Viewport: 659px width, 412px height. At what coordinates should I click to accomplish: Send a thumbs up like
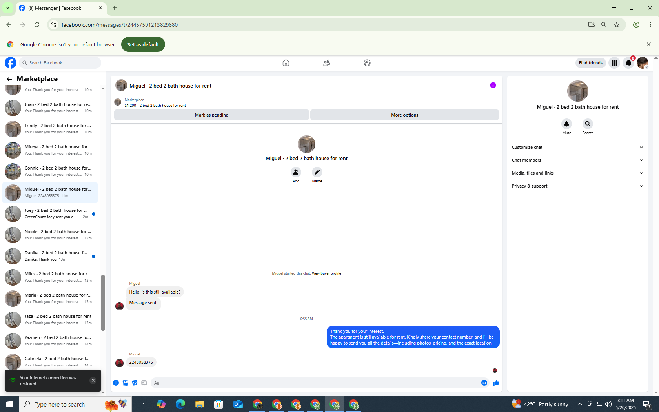pos(496,383)
